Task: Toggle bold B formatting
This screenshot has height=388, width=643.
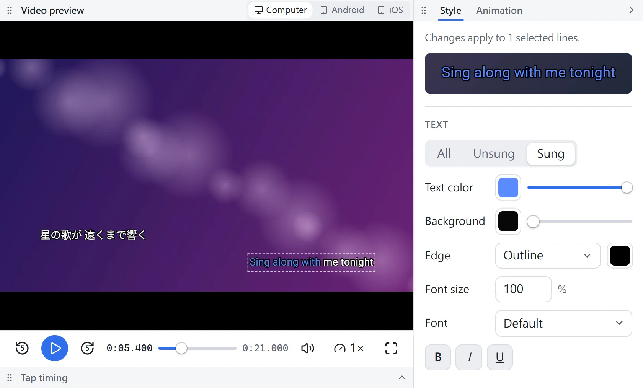Action: tap(438, 357)
